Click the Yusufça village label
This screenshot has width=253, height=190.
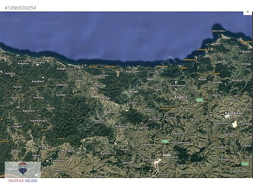(x=171, y=118)
